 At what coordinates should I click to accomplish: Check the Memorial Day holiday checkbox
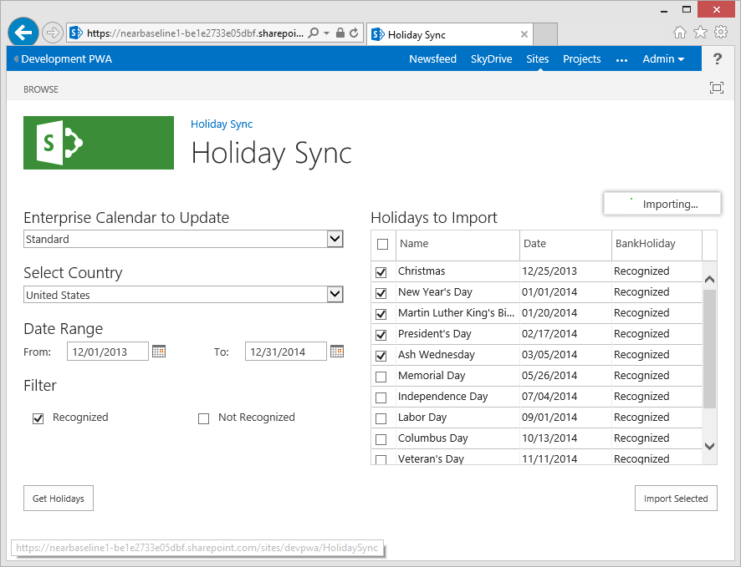click(x=381, y=377)
